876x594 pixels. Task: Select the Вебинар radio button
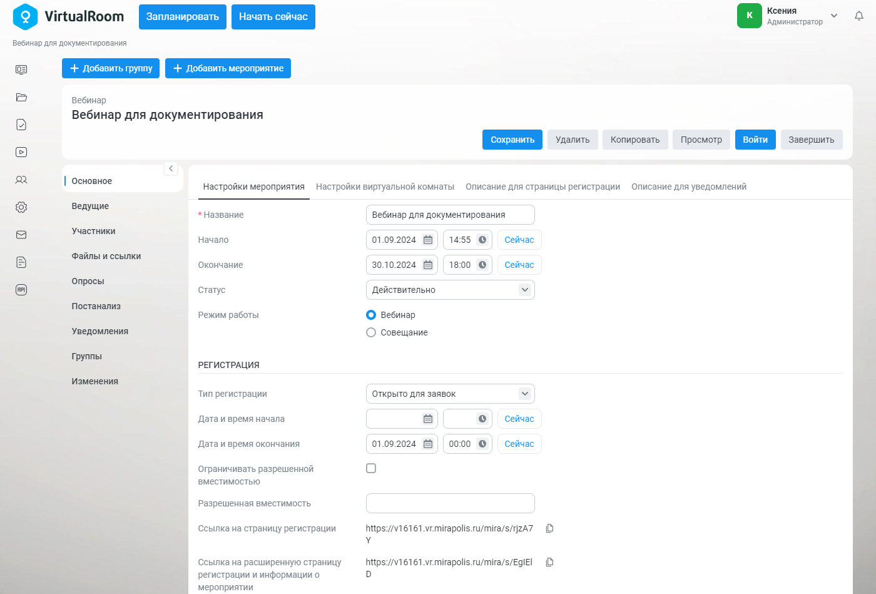coord(371,315)
